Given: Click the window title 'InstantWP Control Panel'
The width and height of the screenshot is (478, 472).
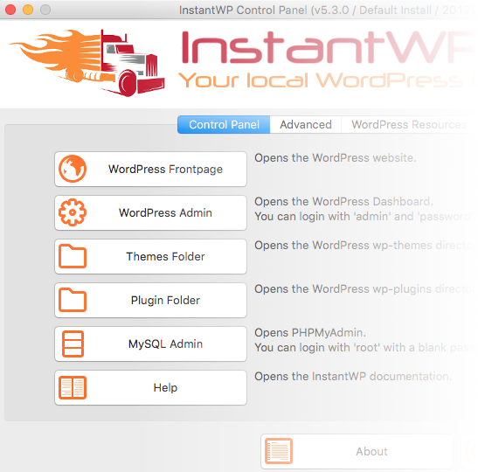Looking at the screenshot, I should coord(243,10).
